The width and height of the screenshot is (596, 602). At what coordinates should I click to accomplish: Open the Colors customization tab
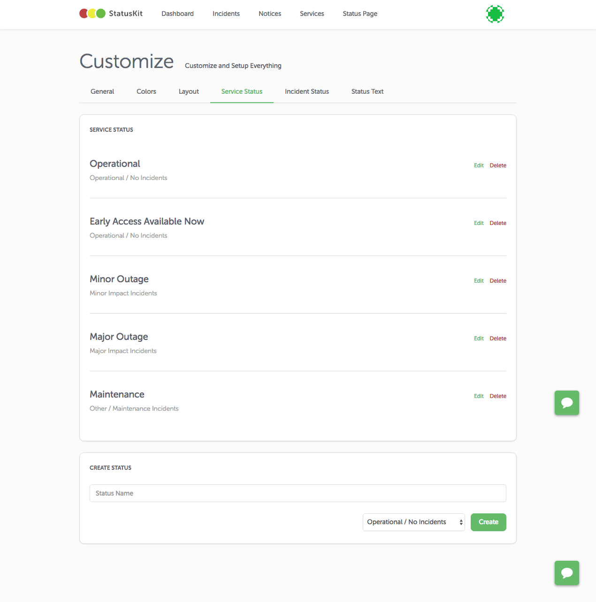[146, 91]
